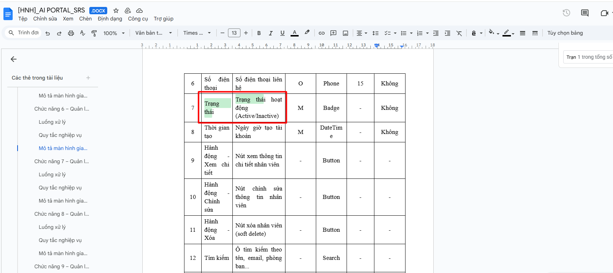Click the paint format roller icon
Viewport: 613px width, 273px height.
point(94,33)
